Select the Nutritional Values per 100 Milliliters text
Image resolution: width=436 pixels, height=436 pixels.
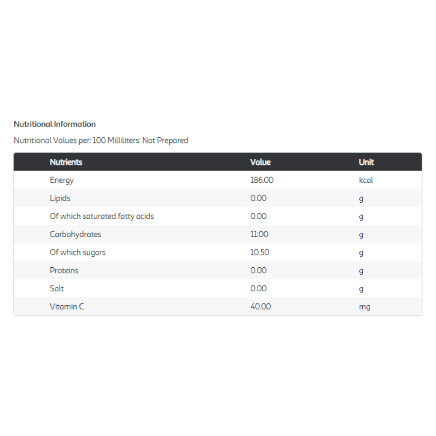tap(101, 140)
